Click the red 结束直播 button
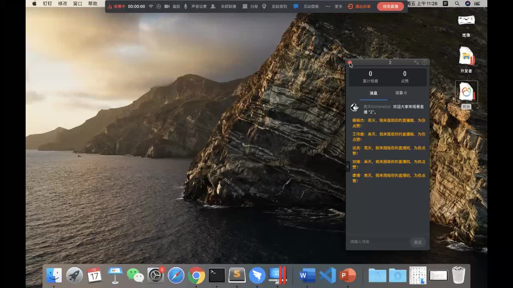Image resolution: width=513 pixels, height=288 pixels. pyautogui.click(x=390, y=6)
